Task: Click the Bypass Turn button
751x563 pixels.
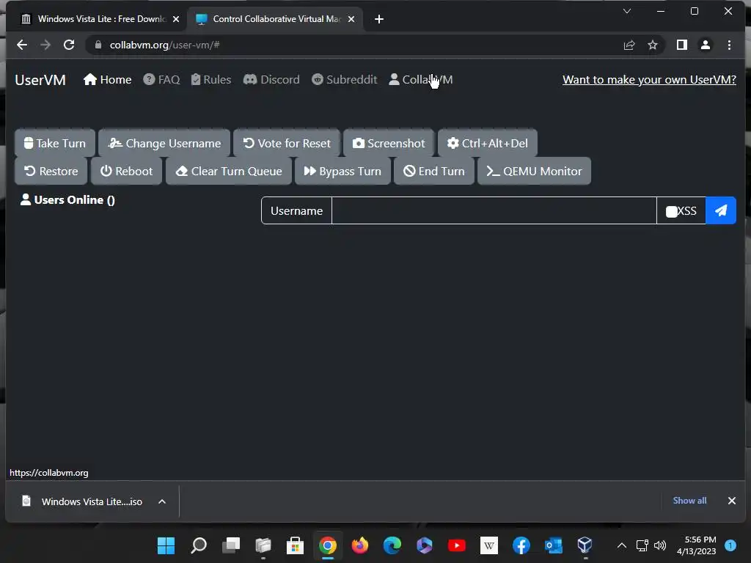Action: tap(342, 171)
